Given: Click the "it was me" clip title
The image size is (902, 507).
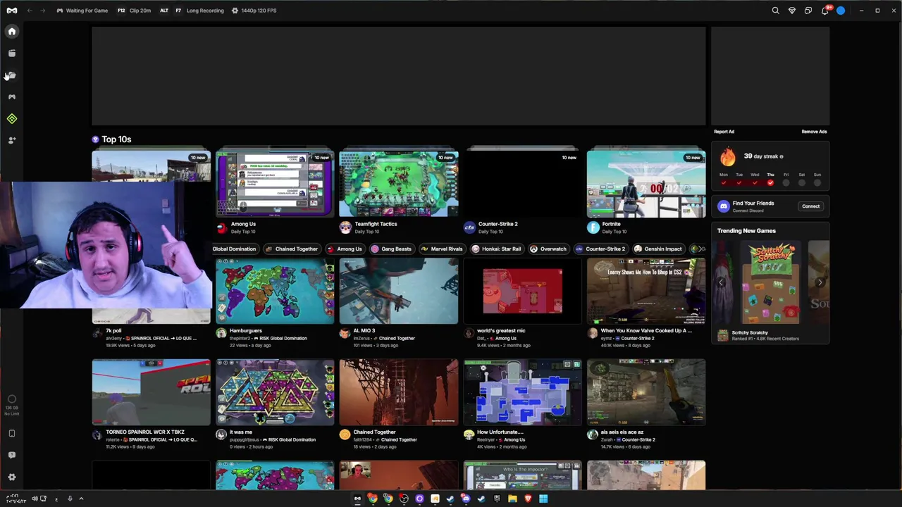Looking at the screenshot, I should tap(240, 432).
